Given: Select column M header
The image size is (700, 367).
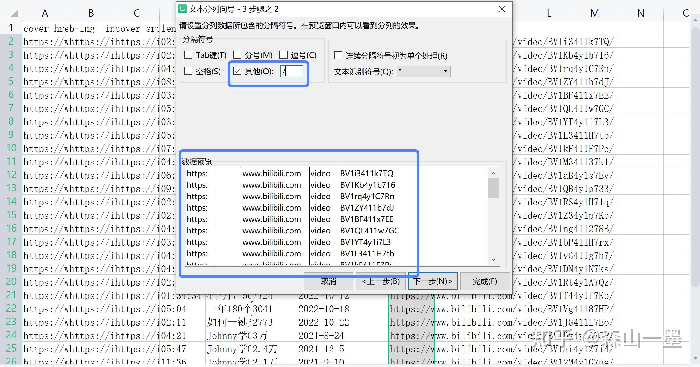Looking at the screenshot, I should click(595, 13).
